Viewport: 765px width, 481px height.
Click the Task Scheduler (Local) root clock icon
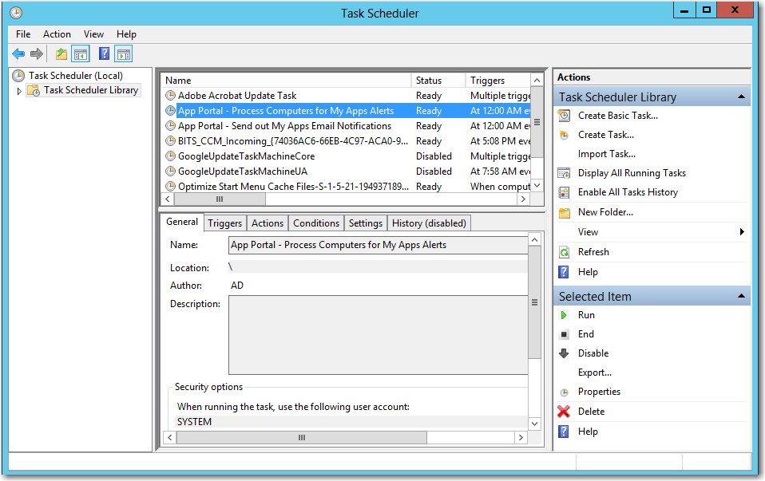(18, 76)
